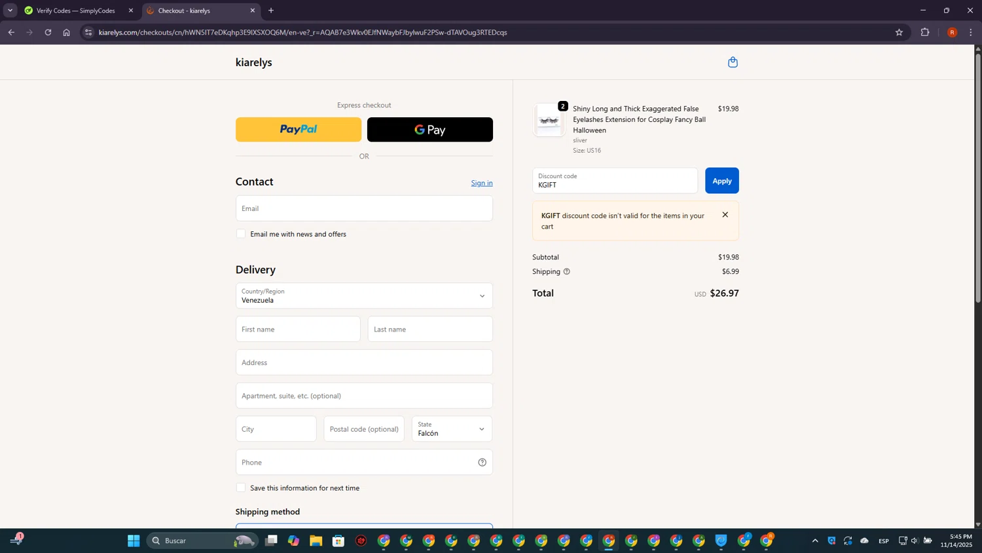Screen dimensions: 982x553
Task: Click the Email input field
Action: pyautogui.click(x=364, y=208)
